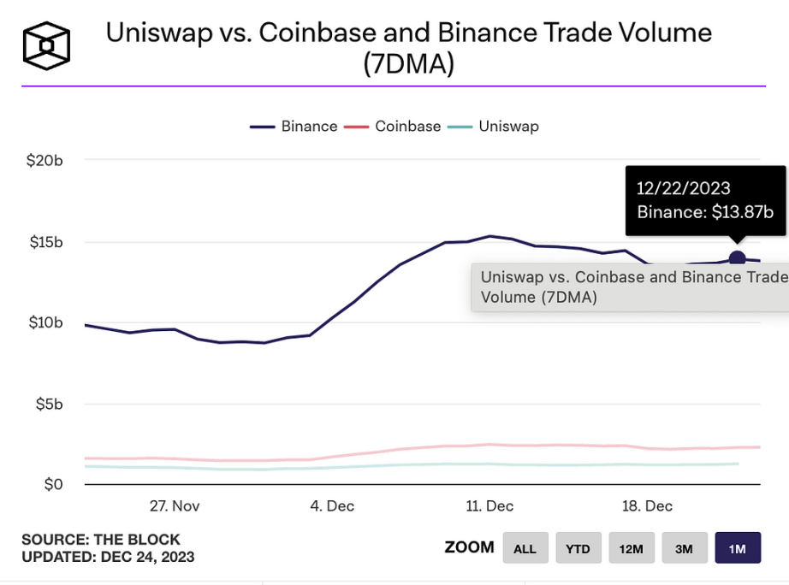This screenshot has height=585, width=789.
Task: Toggle Binance series in legend
Action: click(x=294, y=127)
